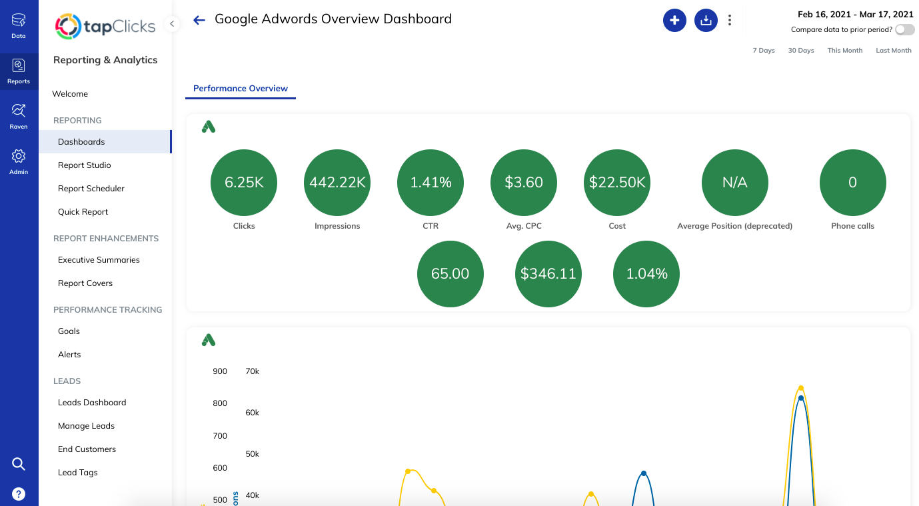Choose Last Month date range

(893, 51)
